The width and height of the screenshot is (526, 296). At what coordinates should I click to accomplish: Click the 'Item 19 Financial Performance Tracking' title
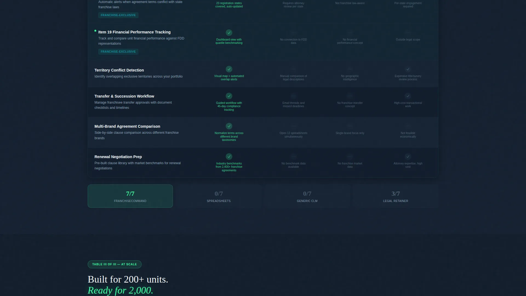(x=134, y=32)
